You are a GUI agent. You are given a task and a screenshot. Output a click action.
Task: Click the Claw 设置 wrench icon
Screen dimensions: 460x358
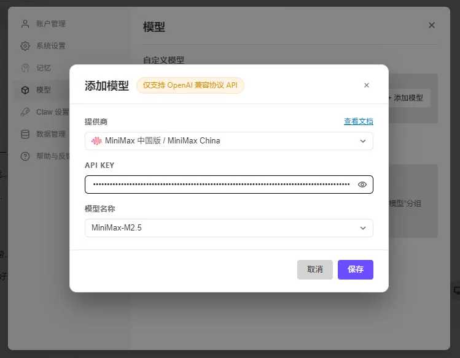pyautogui.click(x=25, y=112)
